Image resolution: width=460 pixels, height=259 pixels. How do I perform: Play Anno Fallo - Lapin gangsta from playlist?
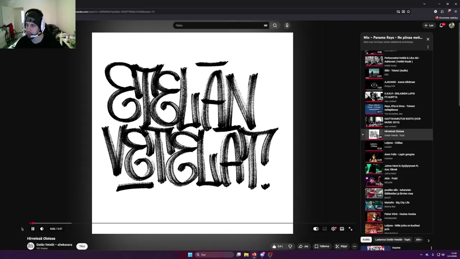coord(397,157)
